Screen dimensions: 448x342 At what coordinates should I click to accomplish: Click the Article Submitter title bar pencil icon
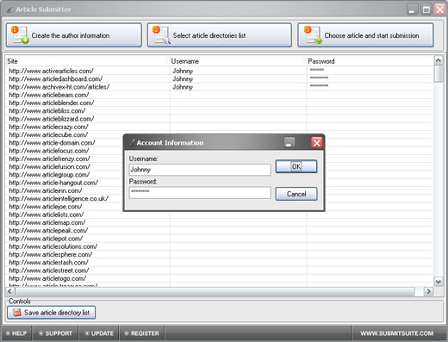[x=9, y=9]
